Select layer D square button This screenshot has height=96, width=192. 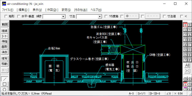[x=190, y=50]
